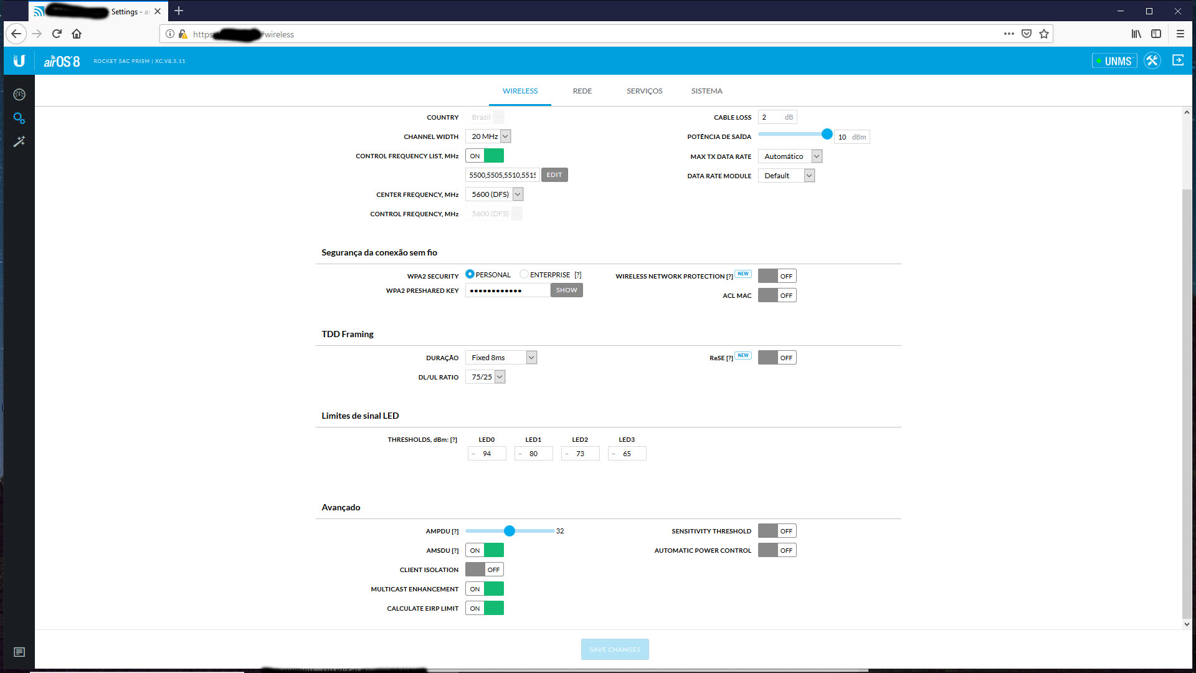Image resolution: width=1196 pixels, height=673 pixels.
Task: Open the dashboard gauge icon in sidebar
Action: (19, 95)
